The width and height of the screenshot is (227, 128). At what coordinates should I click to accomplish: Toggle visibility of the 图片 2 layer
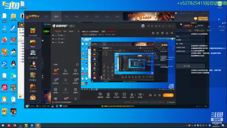point(53,35)
